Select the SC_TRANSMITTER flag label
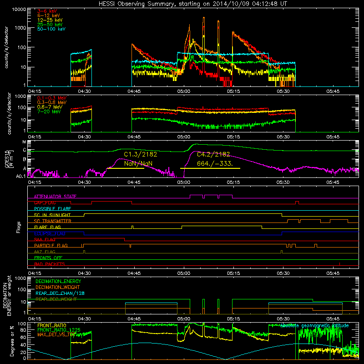364x364 pixels. (x=53, y=221)
